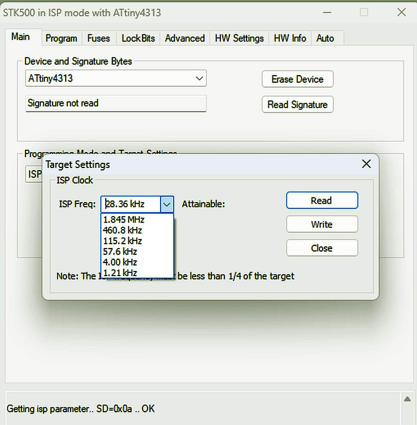
Task: Pick 115.2 kHz from the list
Action: tap(122, 241)
